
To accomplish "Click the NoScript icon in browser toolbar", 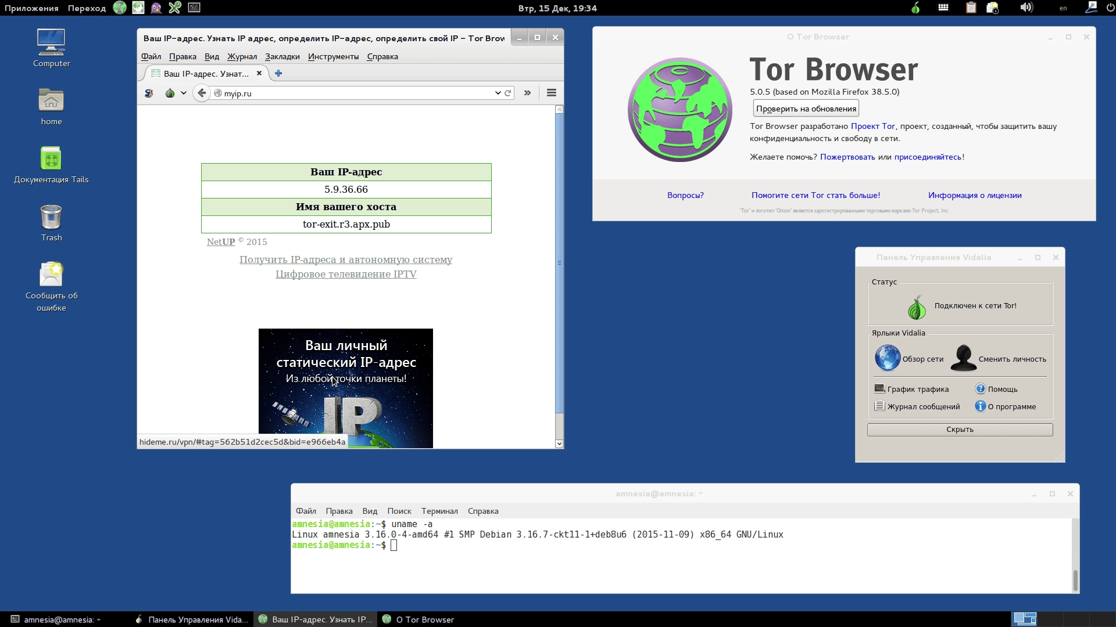I will pyautogui.click(x=149, y=93).
